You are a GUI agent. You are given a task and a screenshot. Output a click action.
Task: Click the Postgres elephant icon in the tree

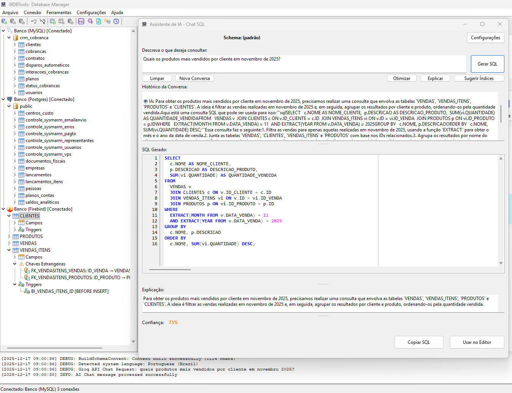10,99
